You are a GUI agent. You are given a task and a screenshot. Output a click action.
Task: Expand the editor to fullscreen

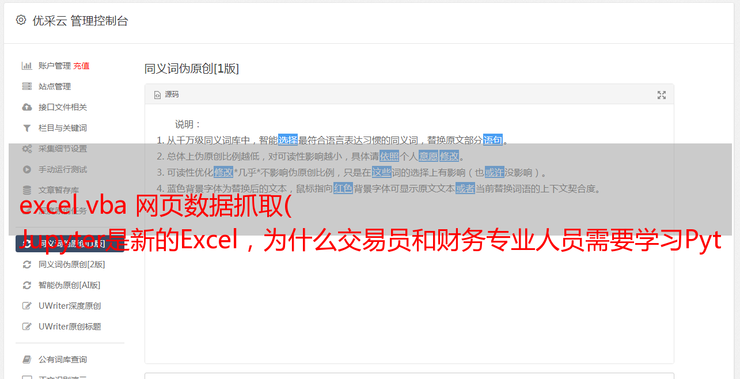point(662,95)
